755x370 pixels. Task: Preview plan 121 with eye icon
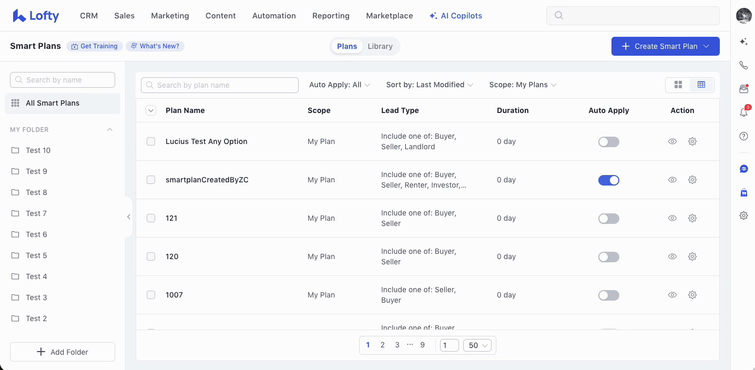[672, 218]
